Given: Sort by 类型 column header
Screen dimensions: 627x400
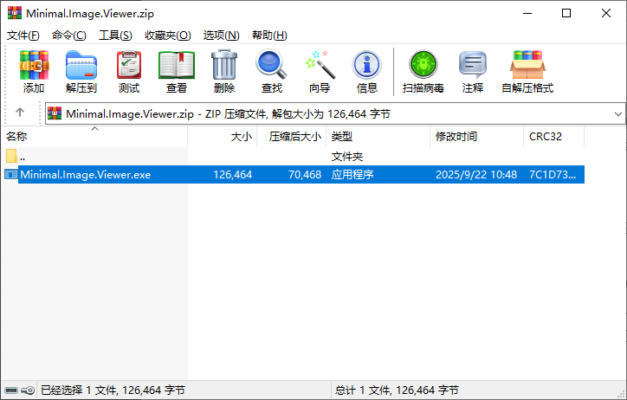Looking at the screenshot, I should [378, 137].
